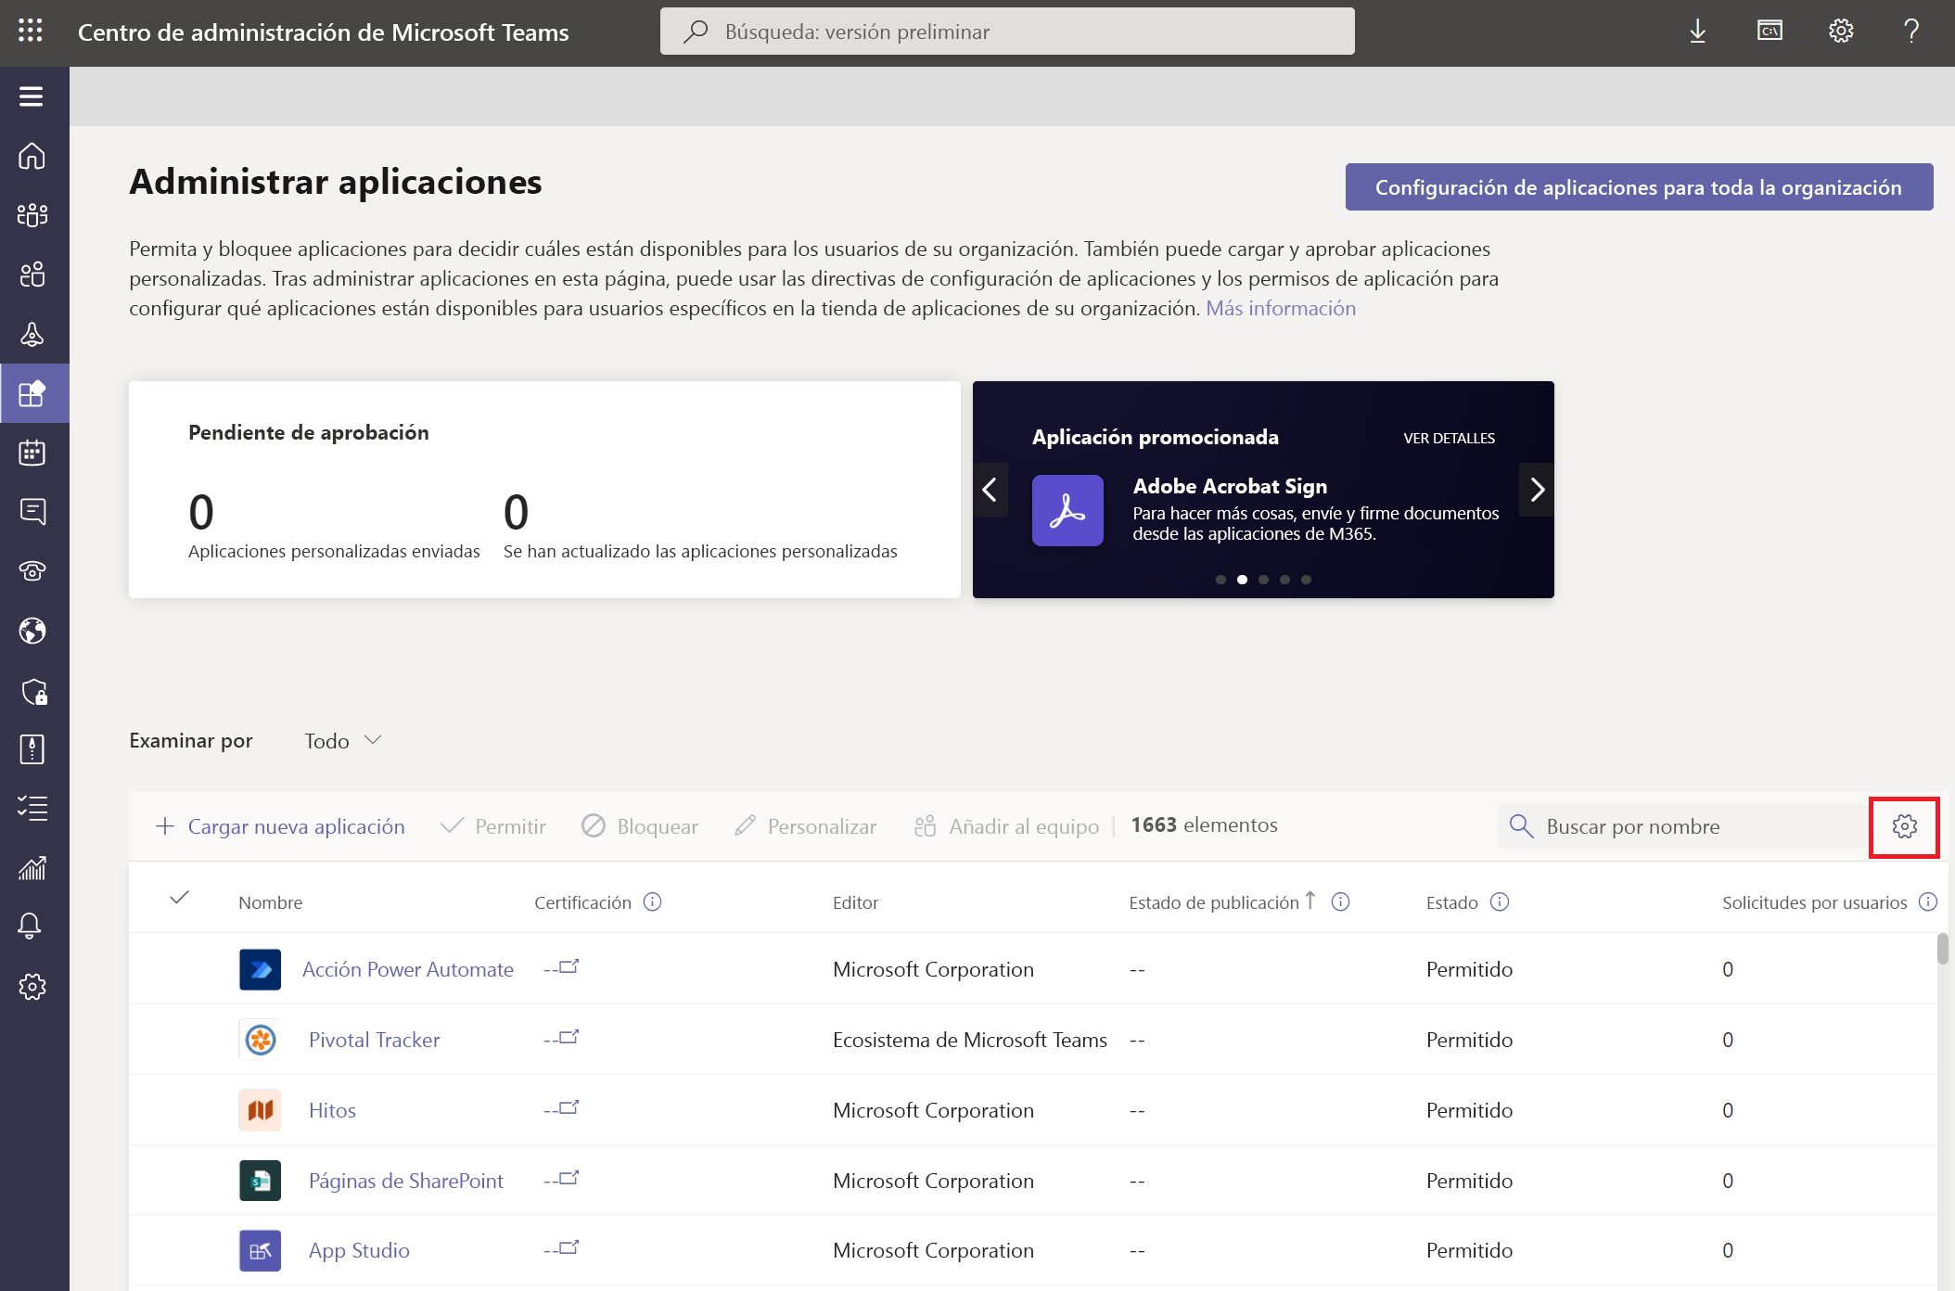Sort by the Editor column header
The image size is (1955, 1291).
[855, 902]
